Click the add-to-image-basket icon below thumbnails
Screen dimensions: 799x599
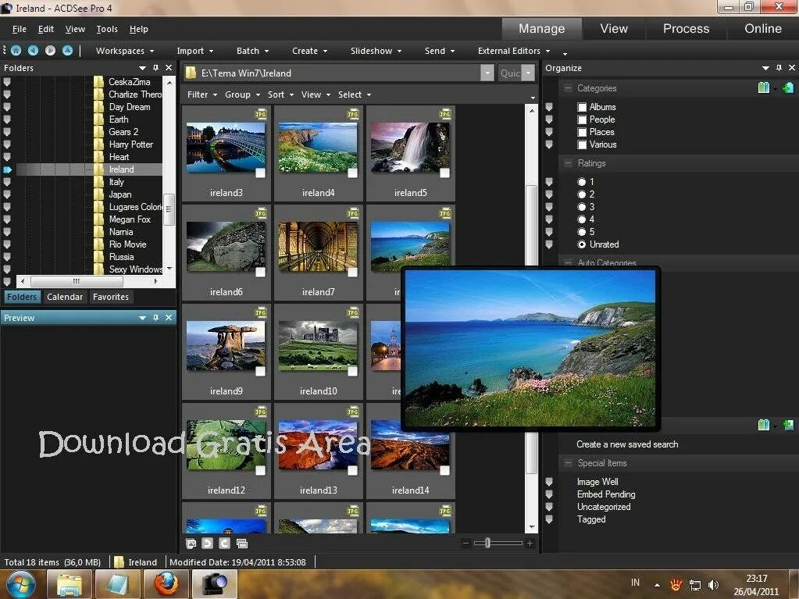[x=191, y=544]
